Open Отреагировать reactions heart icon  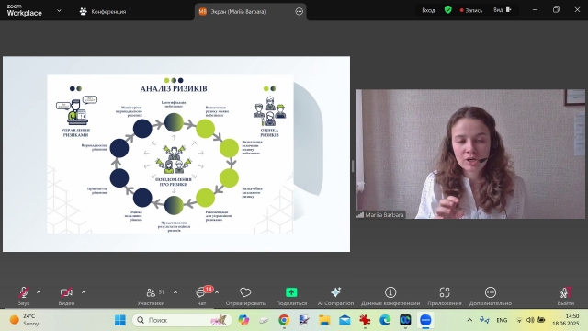[245, 296]
